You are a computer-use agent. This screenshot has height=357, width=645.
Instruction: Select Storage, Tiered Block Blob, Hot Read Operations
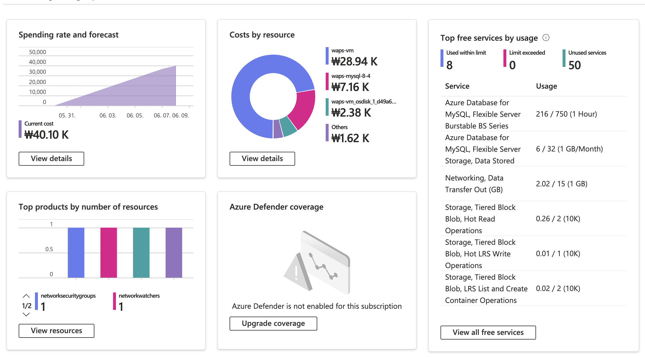click(x=533, y=219)
